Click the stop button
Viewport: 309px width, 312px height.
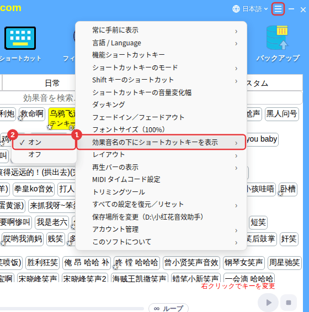(x=289, y=303)
